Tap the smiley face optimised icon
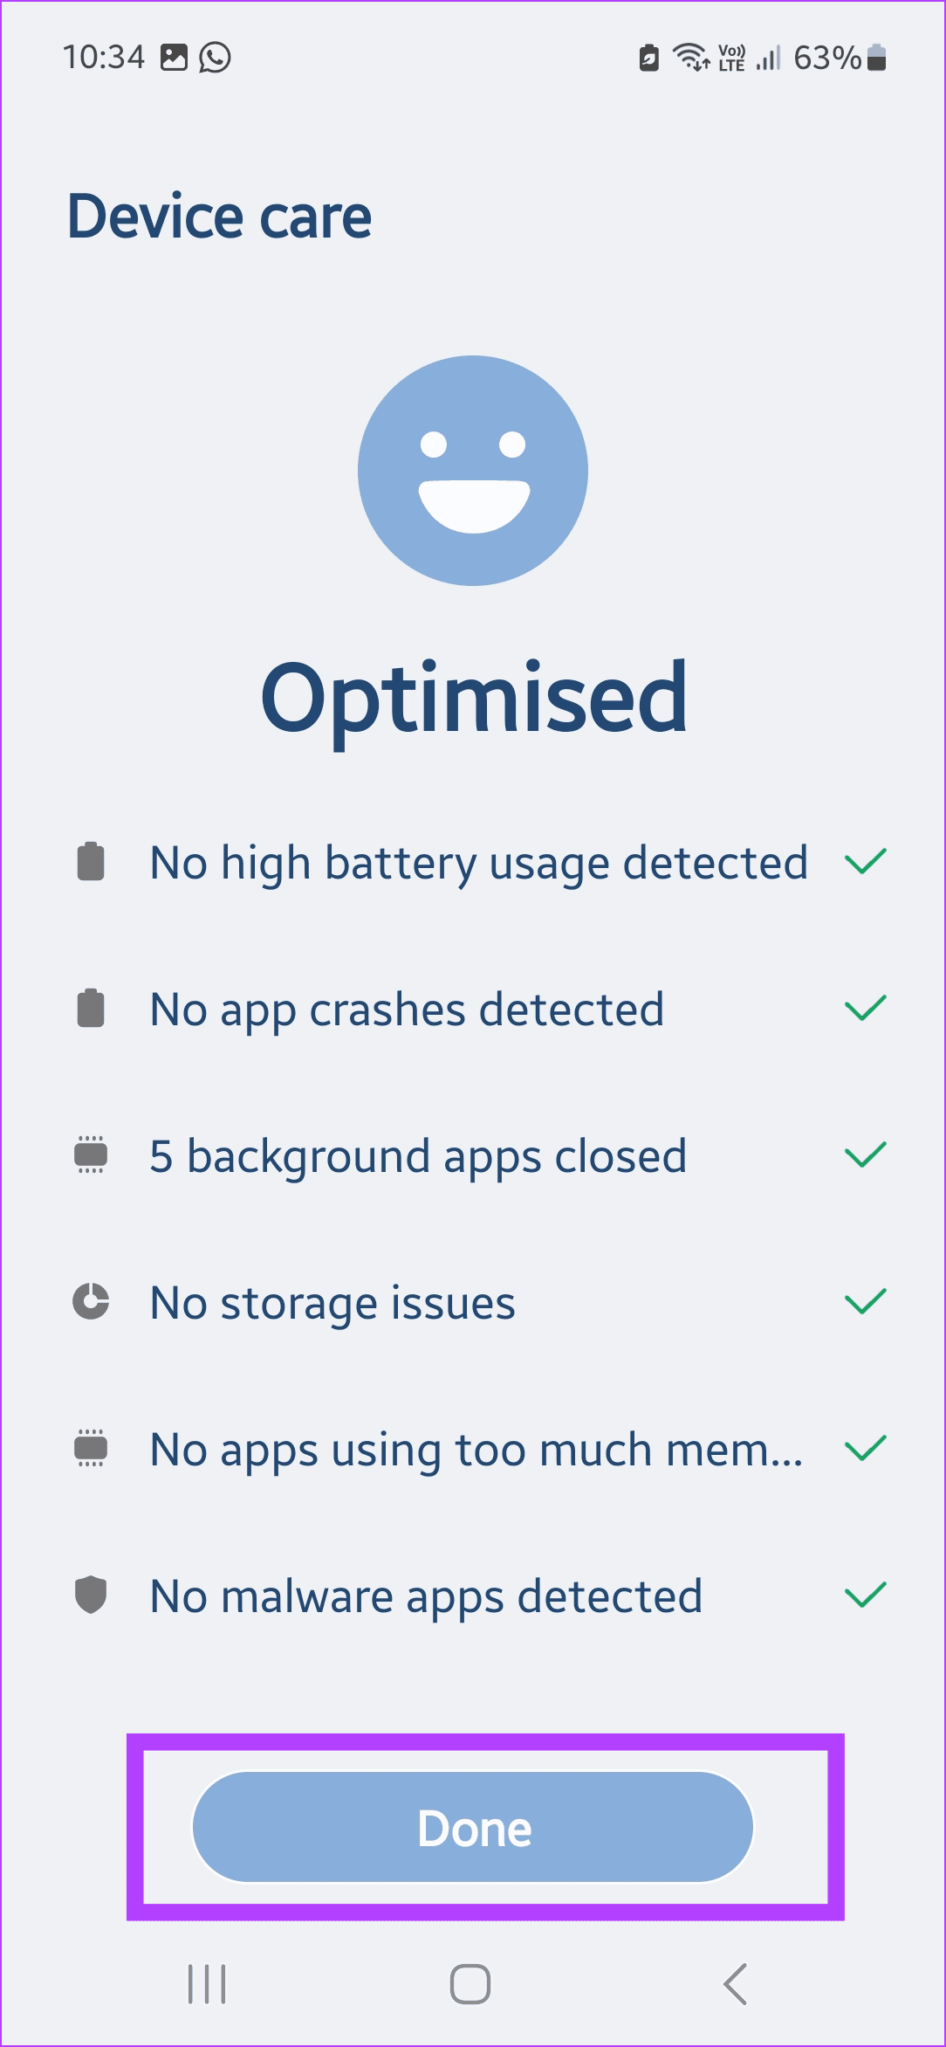 (473, 471)
